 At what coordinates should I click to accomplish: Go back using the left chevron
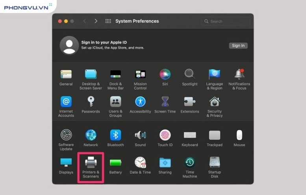pos(84,21)
